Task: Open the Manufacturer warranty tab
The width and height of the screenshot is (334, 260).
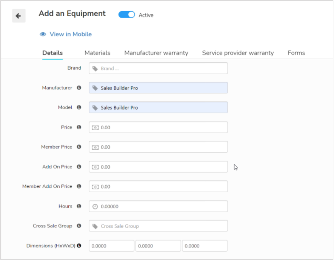Action: tap(156, 53)
